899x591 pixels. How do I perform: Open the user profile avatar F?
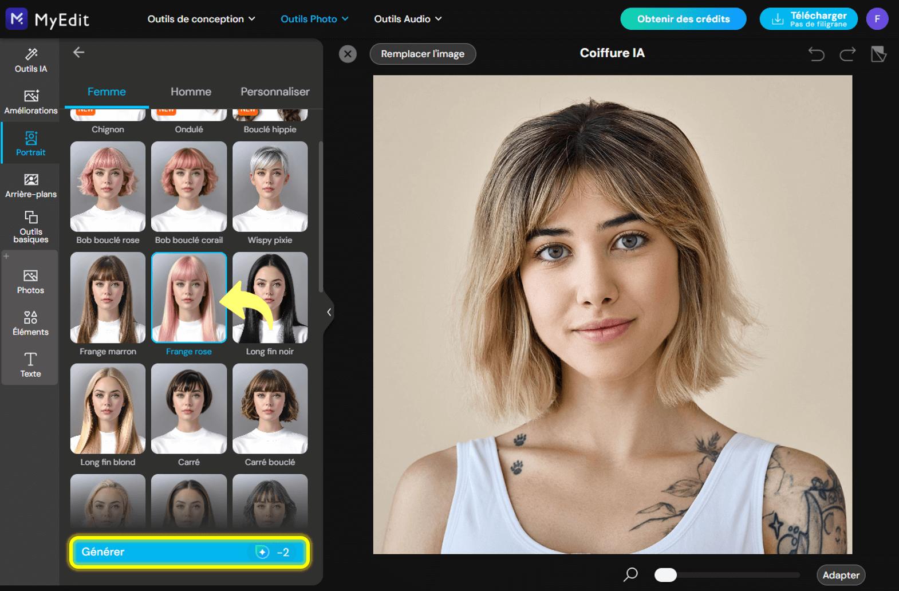(x=877, y=19)
